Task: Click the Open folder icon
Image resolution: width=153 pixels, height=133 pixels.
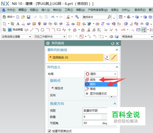Action: coord(23,17)
